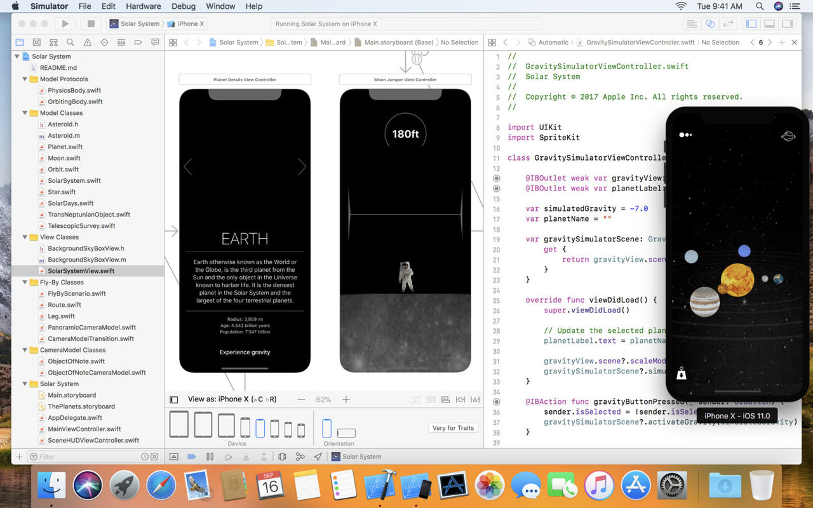813x508 pixels.
Task: Open the Solar System scheme dropdown
Action: (x=135, y=23)
